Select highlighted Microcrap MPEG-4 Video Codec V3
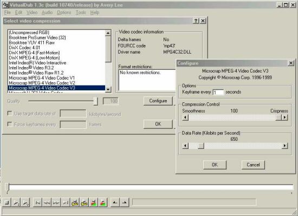The width and height of the screenshot is (298, 216). point(57,88)
